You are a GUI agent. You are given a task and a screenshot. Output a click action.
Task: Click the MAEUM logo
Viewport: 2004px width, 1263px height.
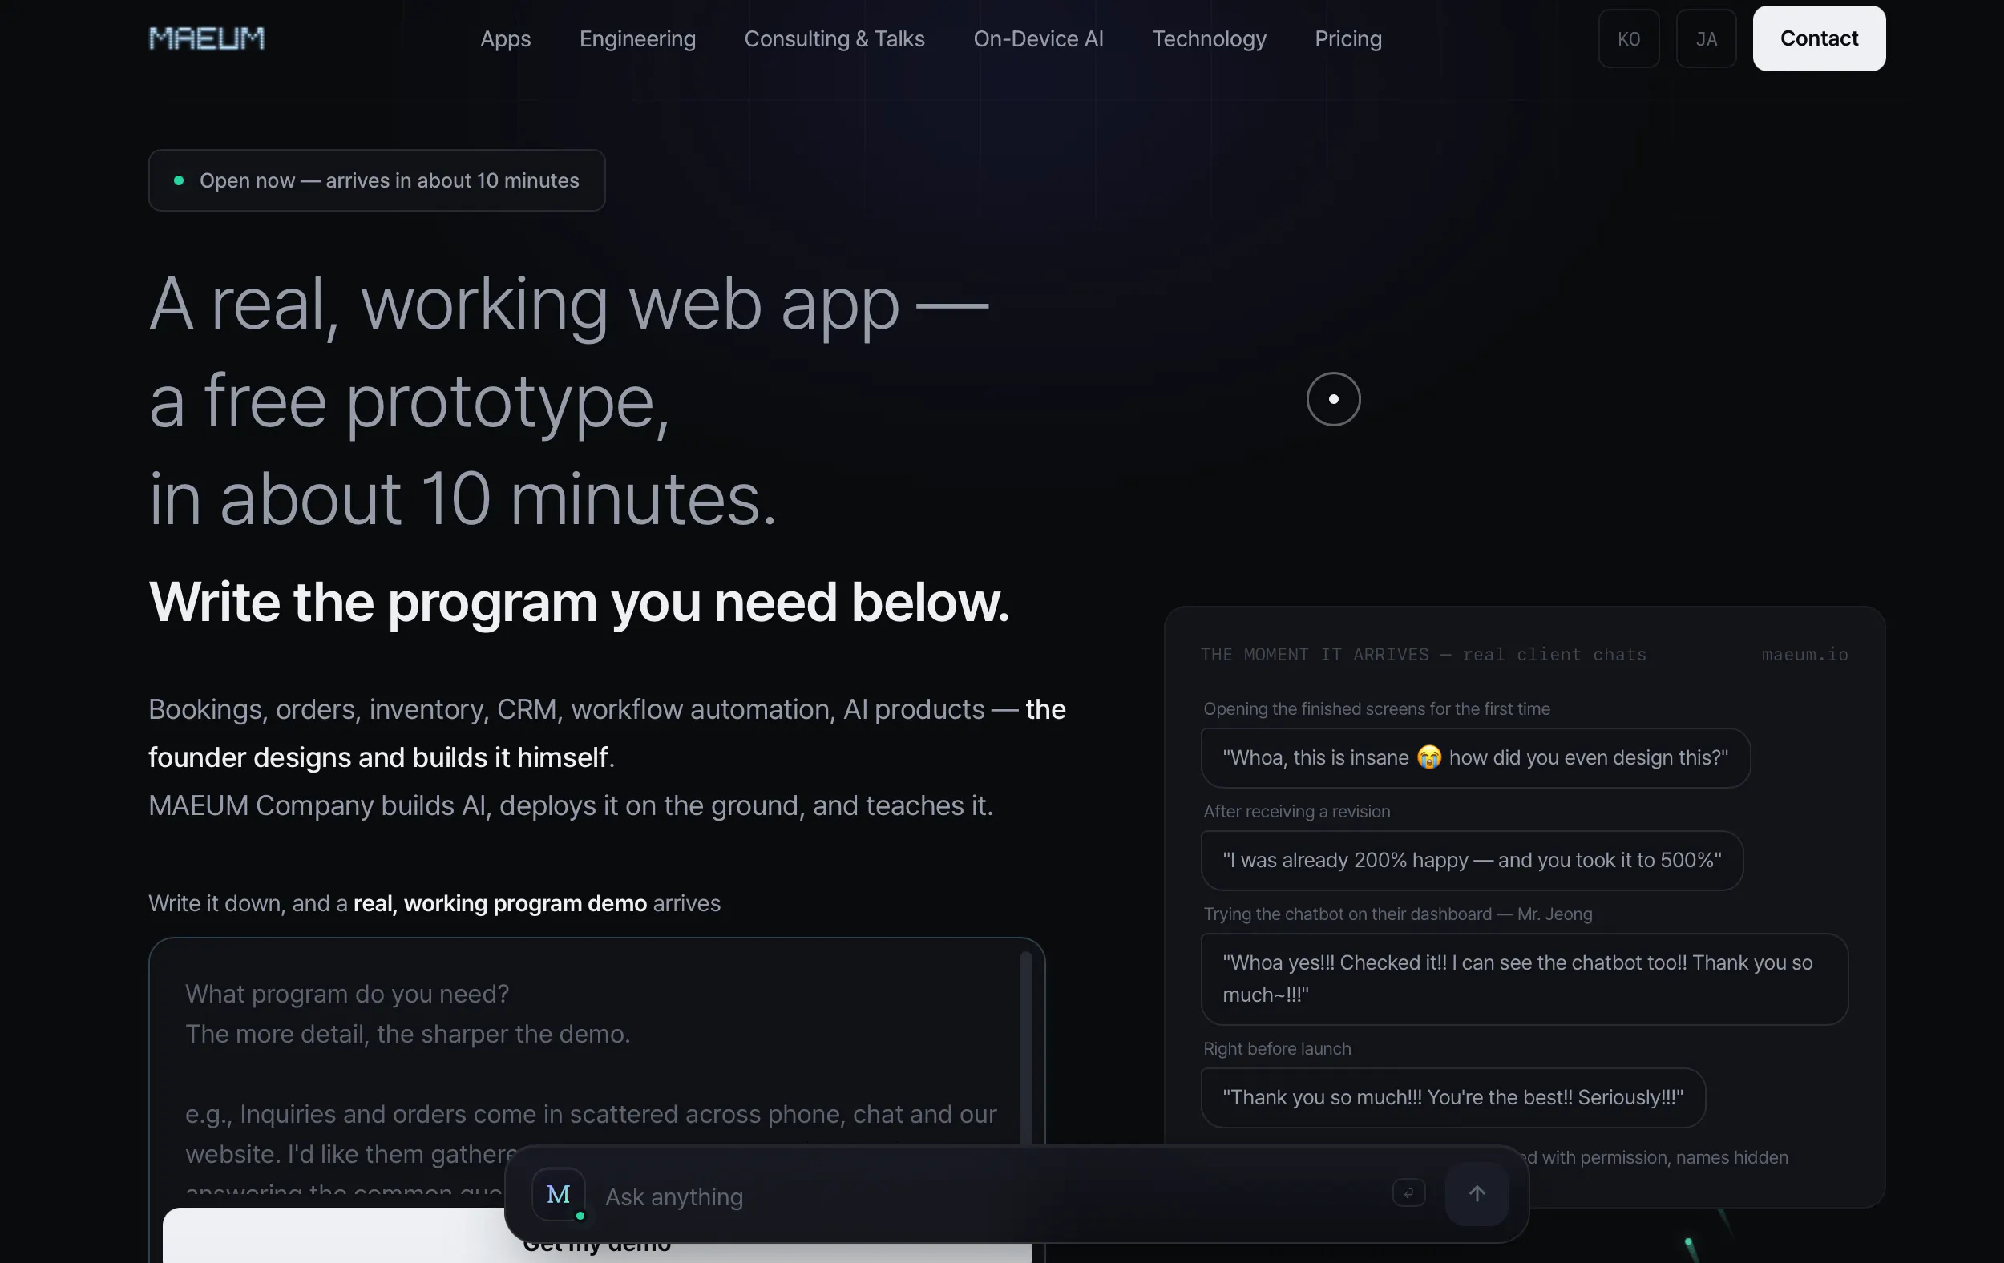coord(206,38)
